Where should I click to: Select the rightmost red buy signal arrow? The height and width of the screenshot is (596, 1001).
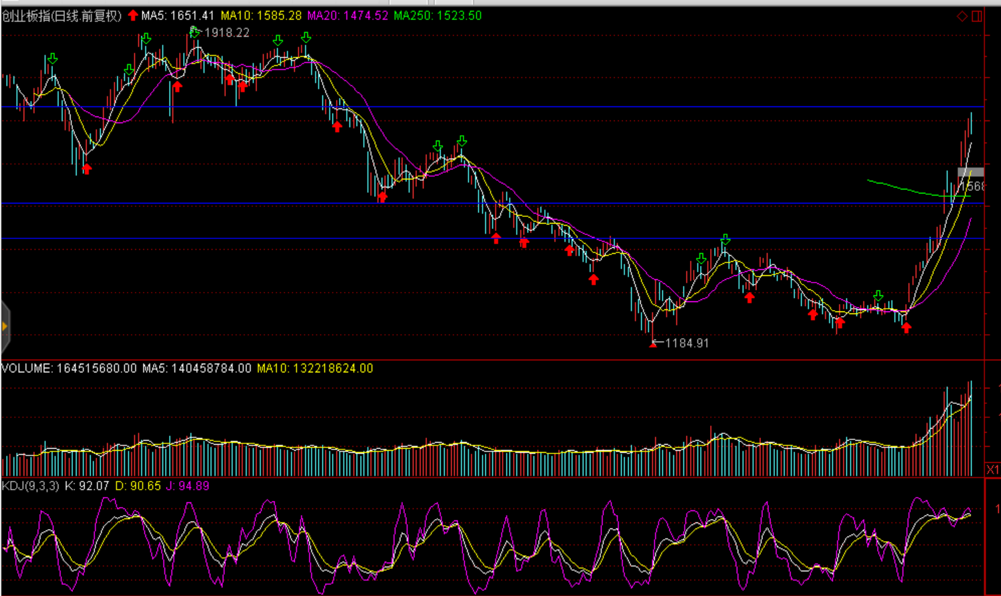click(x=906, y=327)
